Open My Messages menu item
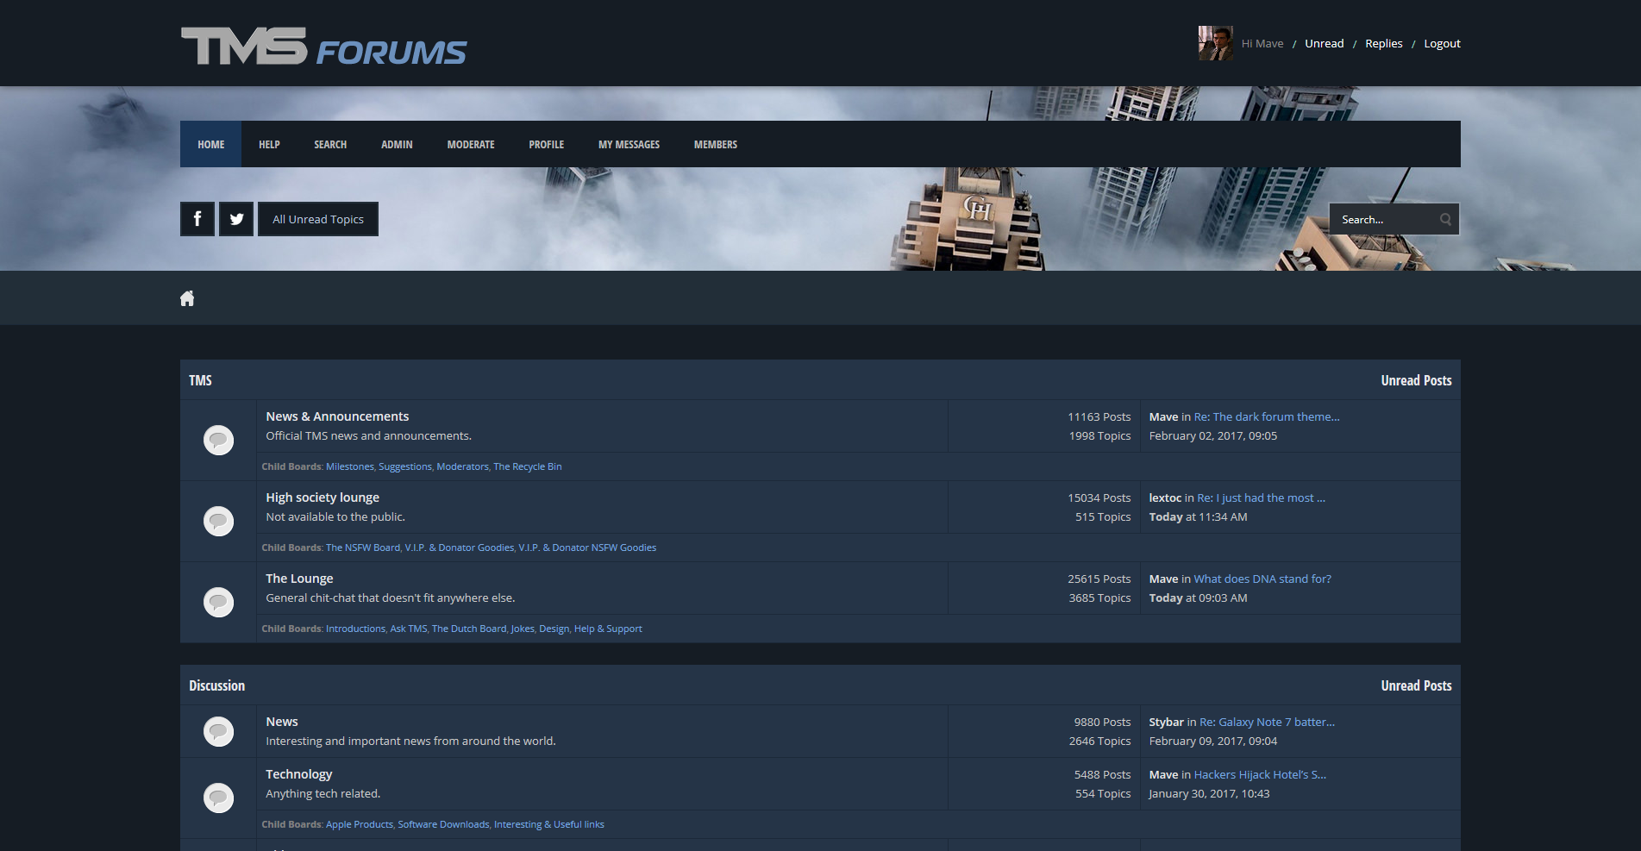 [x=629, y=144]
